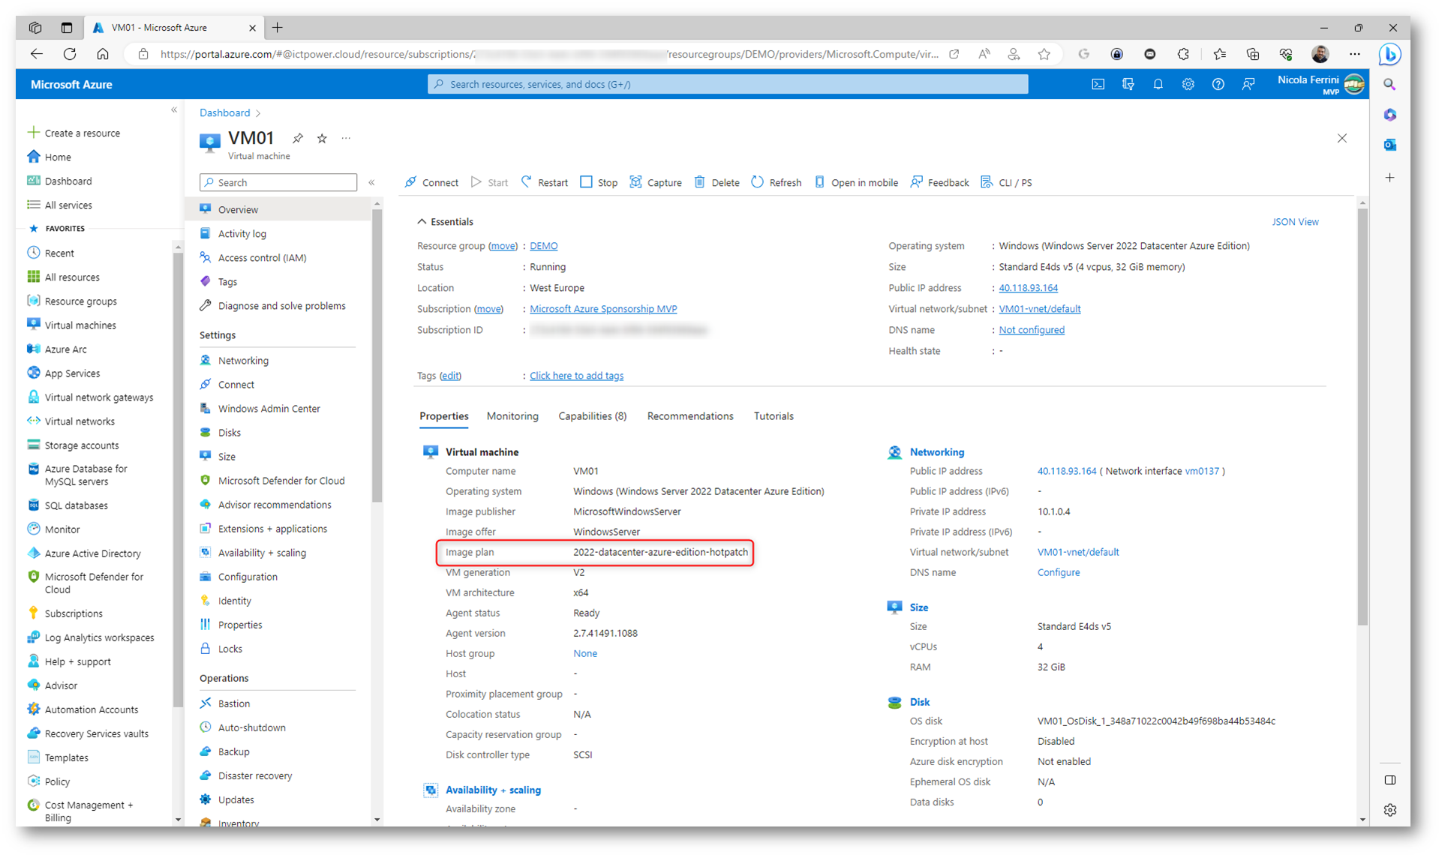The width and height of the screenshot is (1442, 858).
Task: Open the Dashboard breadcrumb
Action: 224,112
